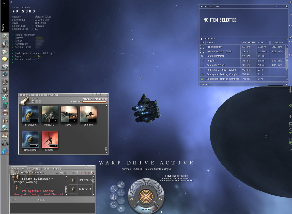
Task: Open the Overview menu triangle
Action: pyautogui.click(x=202, y=39)
